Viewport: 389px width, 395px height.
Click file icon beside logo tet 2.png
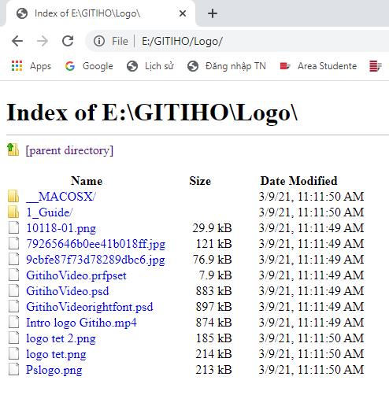coord(13,338)
